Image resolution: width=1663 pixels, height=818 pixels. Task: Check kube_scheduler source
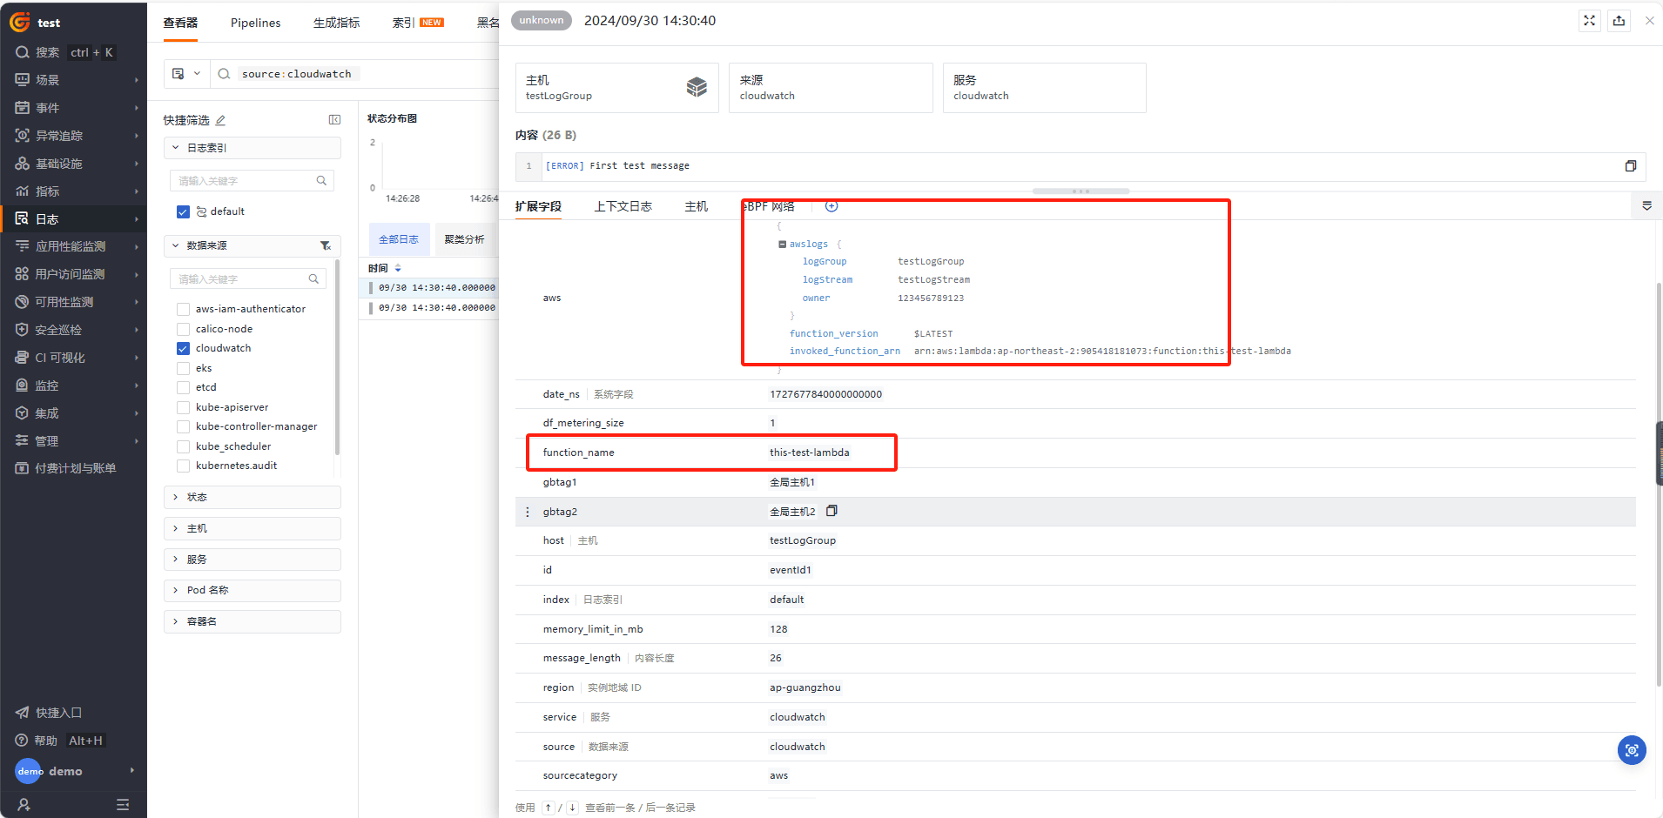[183, 446]
